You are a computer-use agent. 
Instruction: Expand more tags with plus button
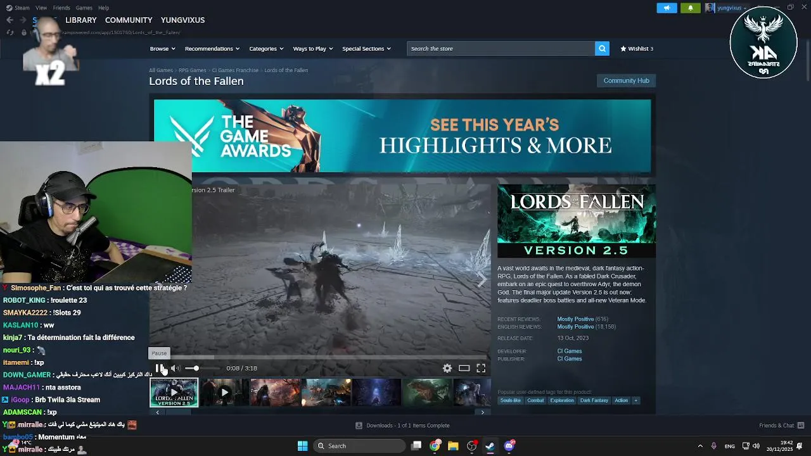pyautogui.click(x=635, y=400)
